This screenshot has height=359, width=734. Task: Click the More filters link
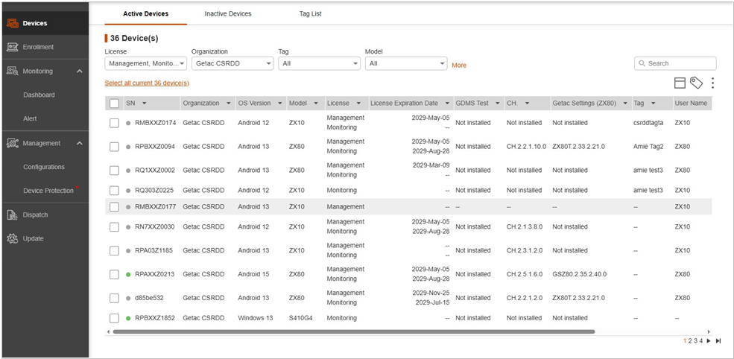tap(459, 66)
